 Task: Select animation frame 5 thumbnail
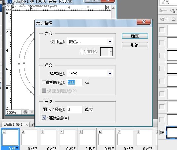coord(87,137)
